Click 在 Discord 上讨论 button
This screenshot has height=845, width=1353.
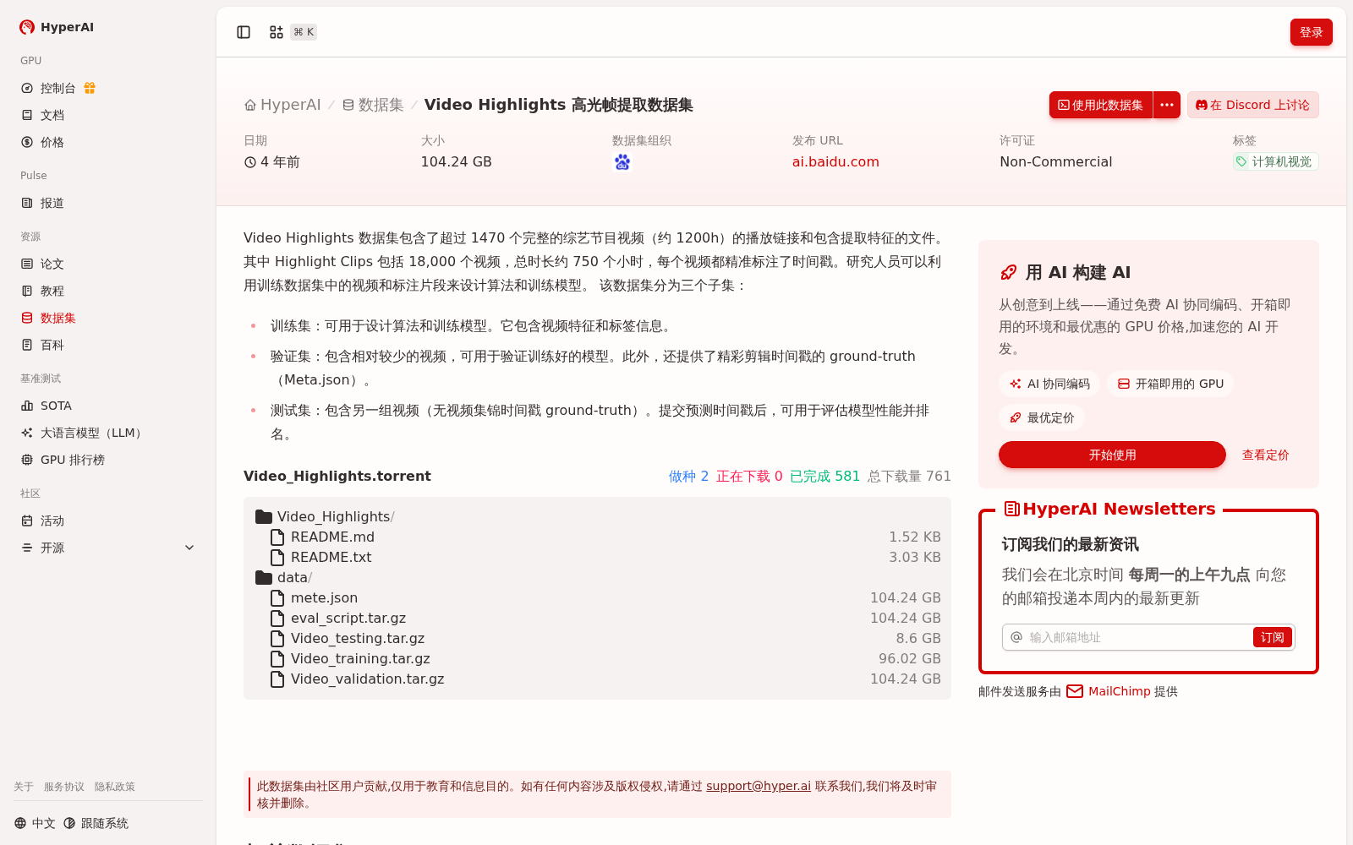[1252, 105]
